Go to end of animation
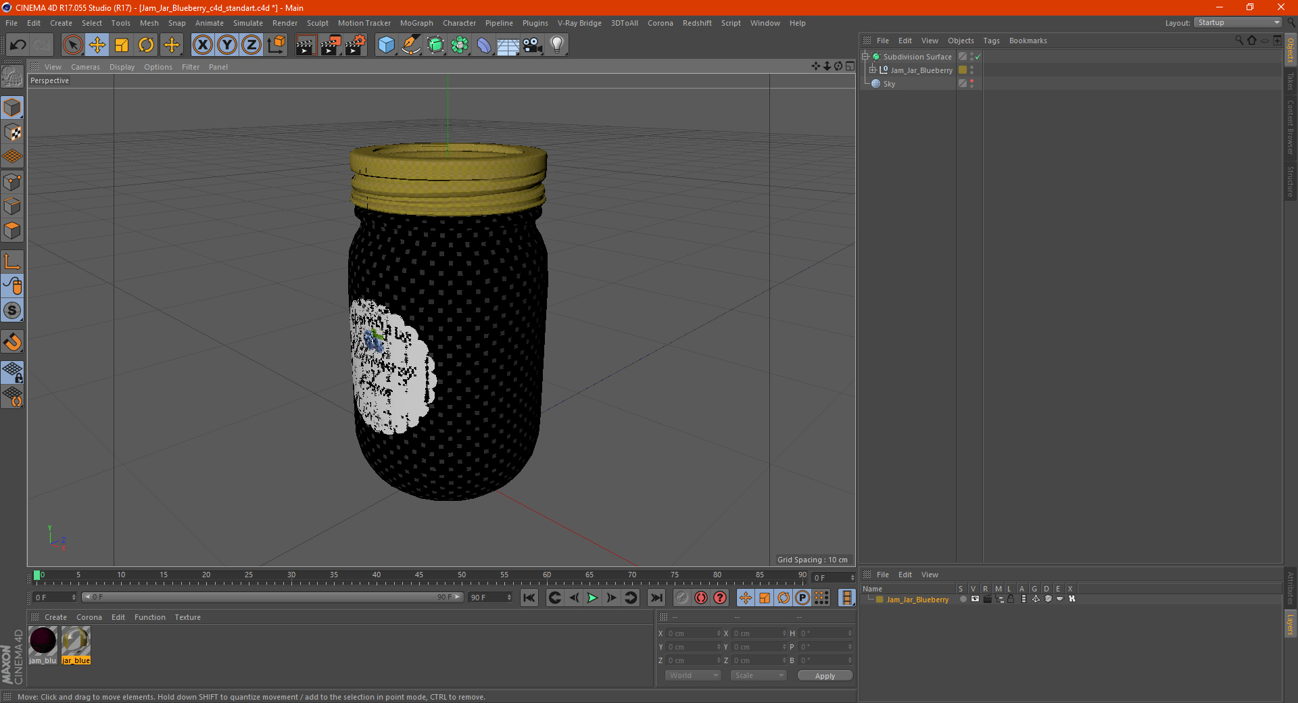 [656, 598]
